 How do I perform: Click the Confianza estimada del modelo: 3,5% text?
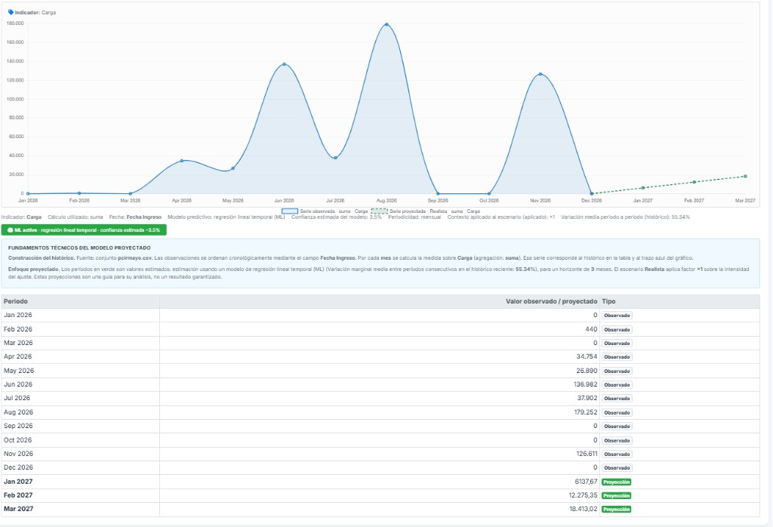click(336, 217)
